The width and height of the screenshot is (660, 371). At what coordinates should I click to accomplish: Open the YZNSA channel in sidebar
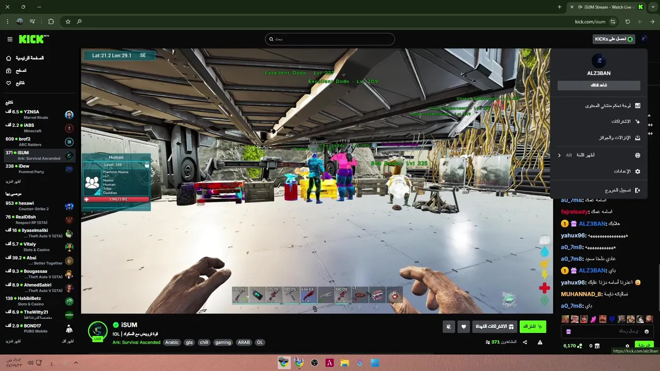pyautogui.click(x=39, y=114)
